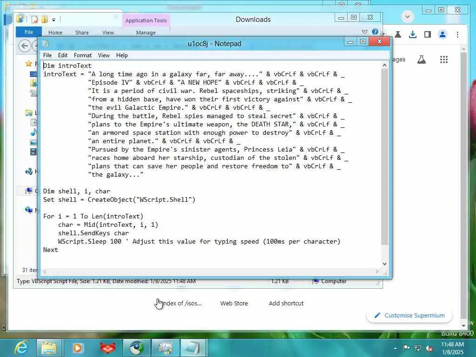Image resolution: width=476 pixels, height=357 pixels.
Task: Open the Control Panel taskbar icon
Action: pyautogui.click(x=165, y=348)
